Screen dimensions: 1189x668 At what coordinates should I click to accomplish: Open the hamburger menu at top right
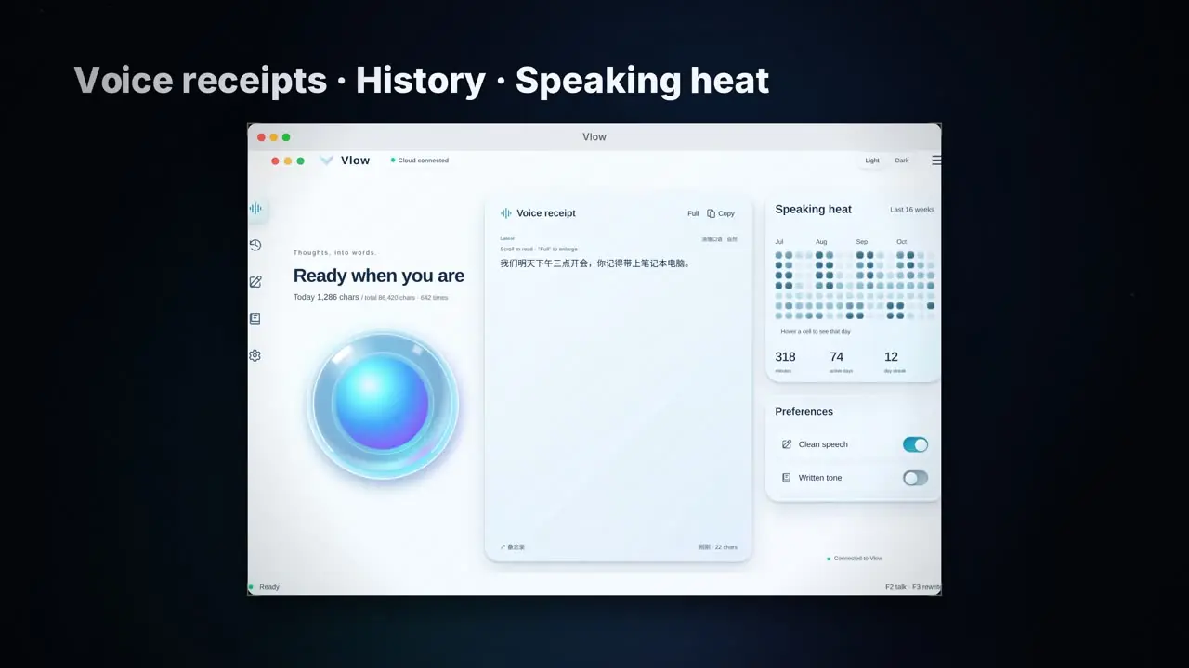point(936,161)
